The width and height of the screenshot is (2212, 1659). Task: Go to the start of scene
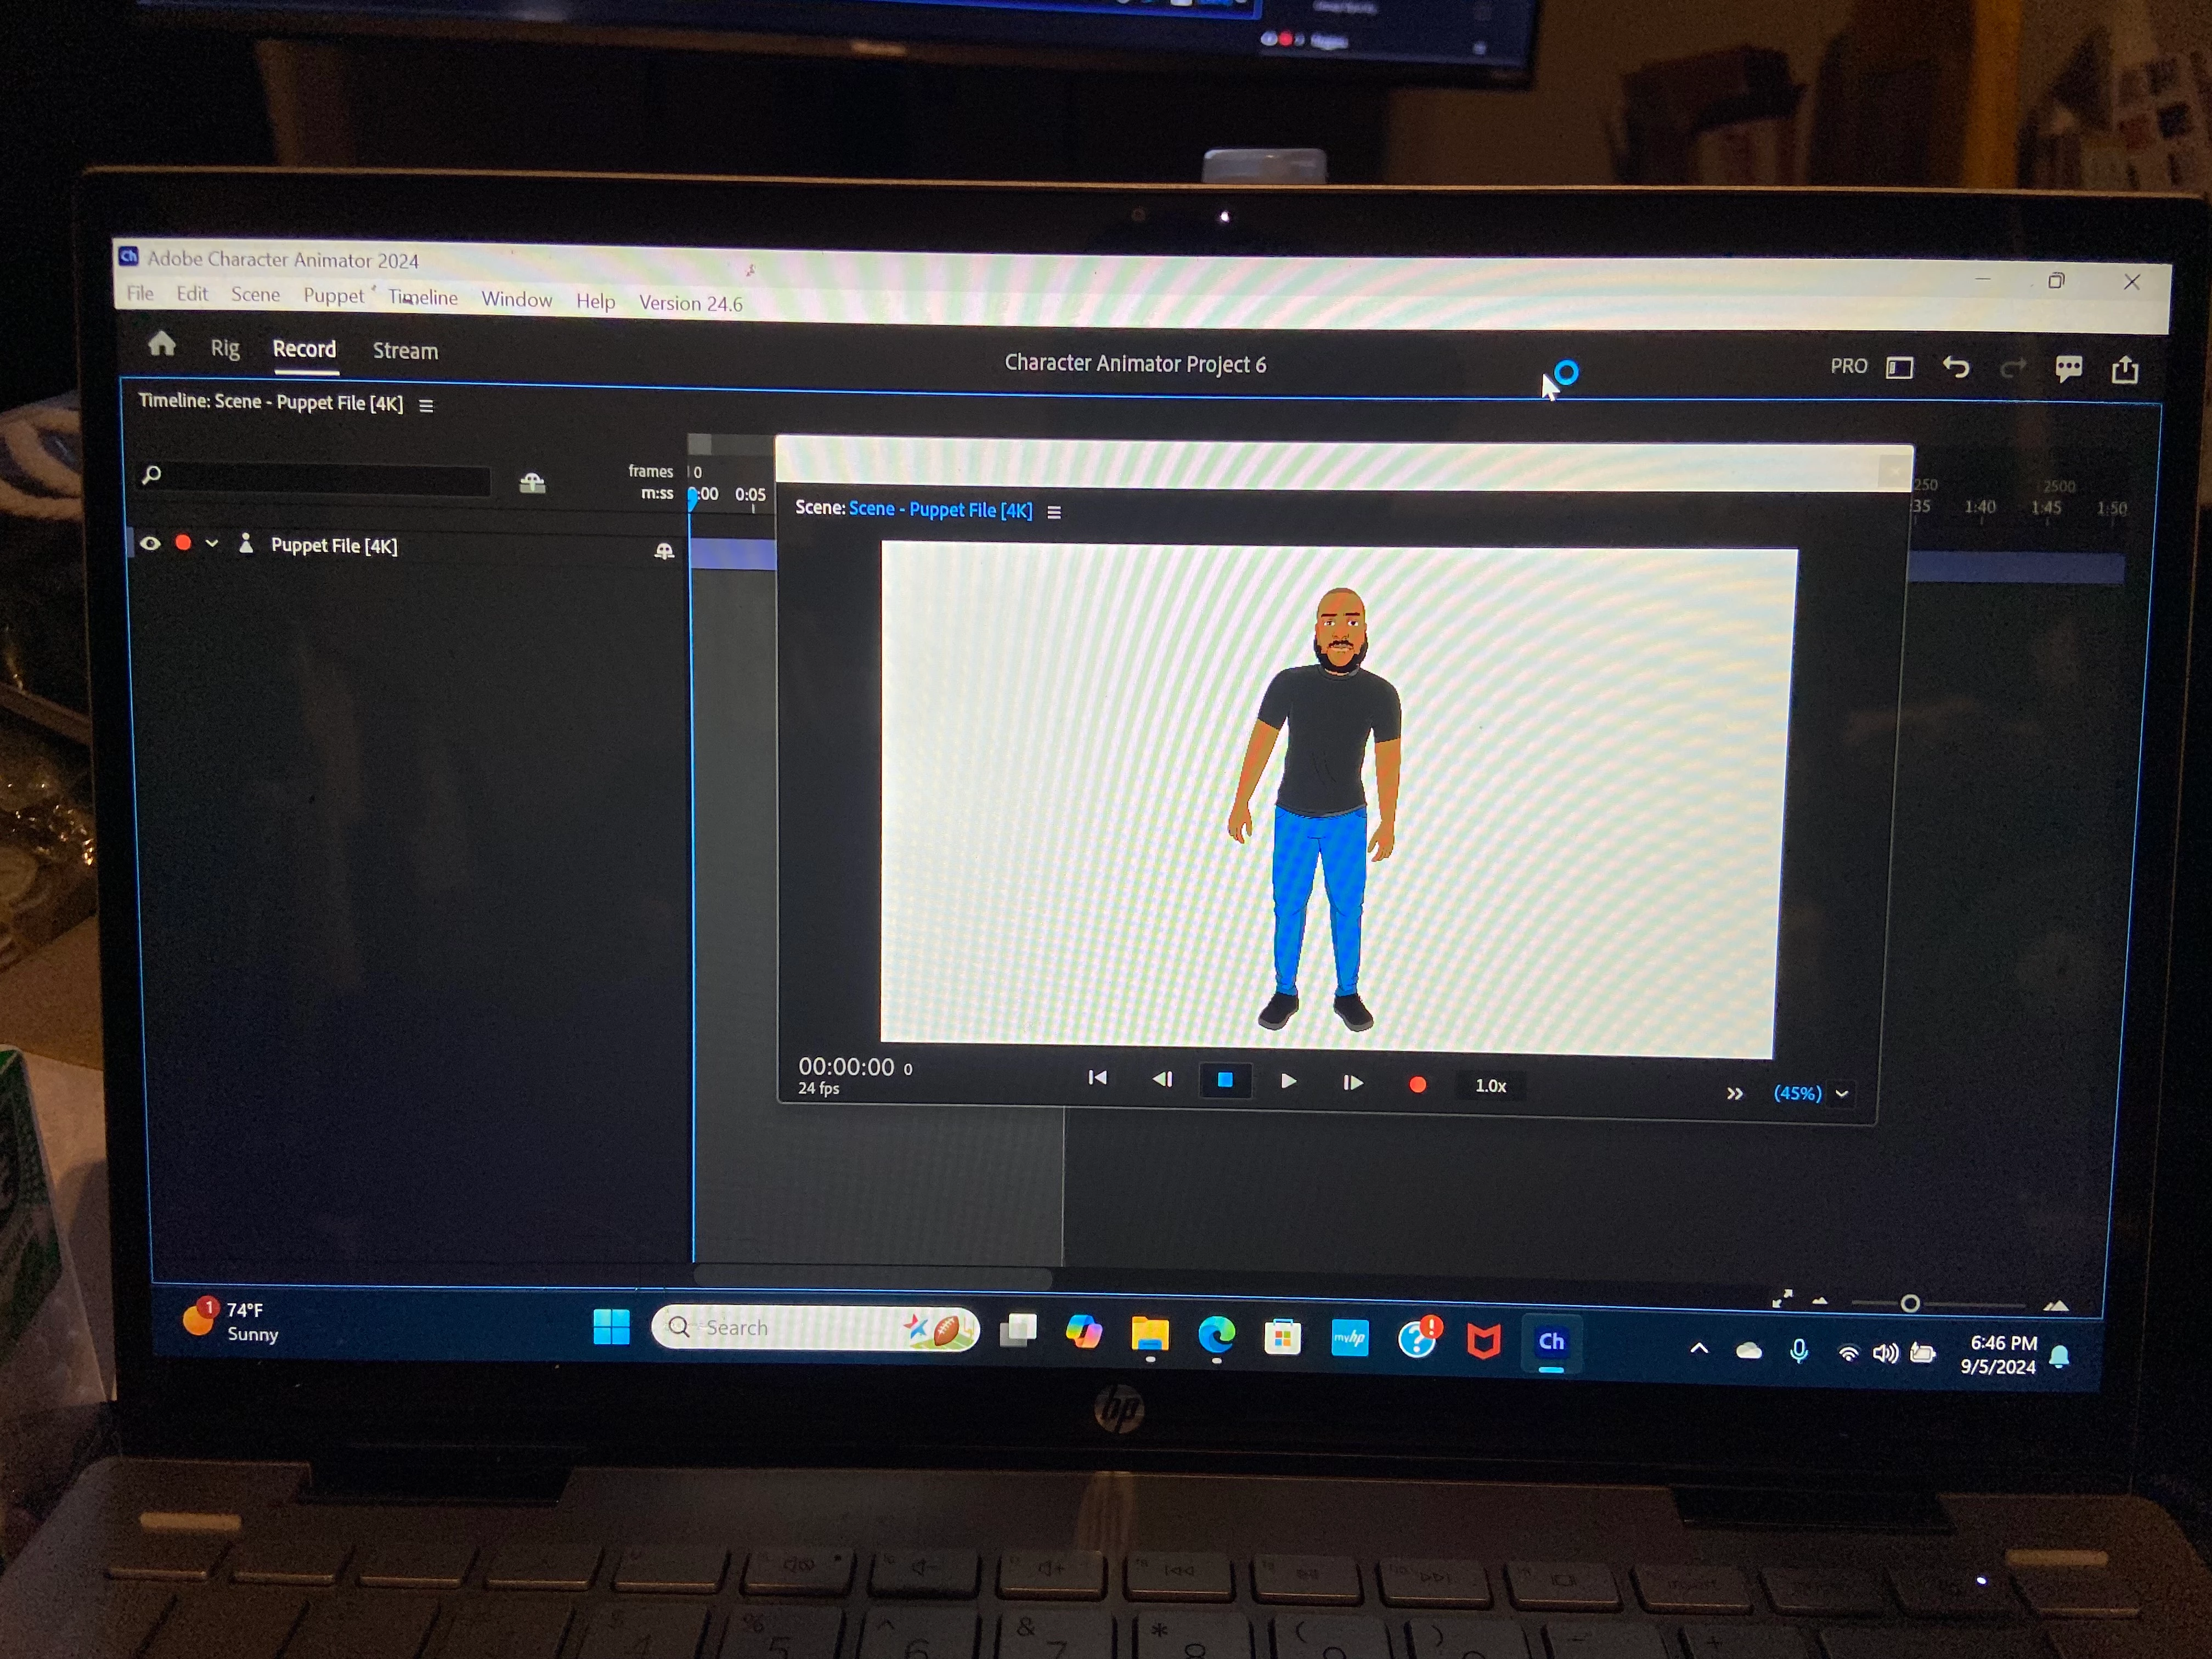pyautogui.click(x=1097, y=1078)
